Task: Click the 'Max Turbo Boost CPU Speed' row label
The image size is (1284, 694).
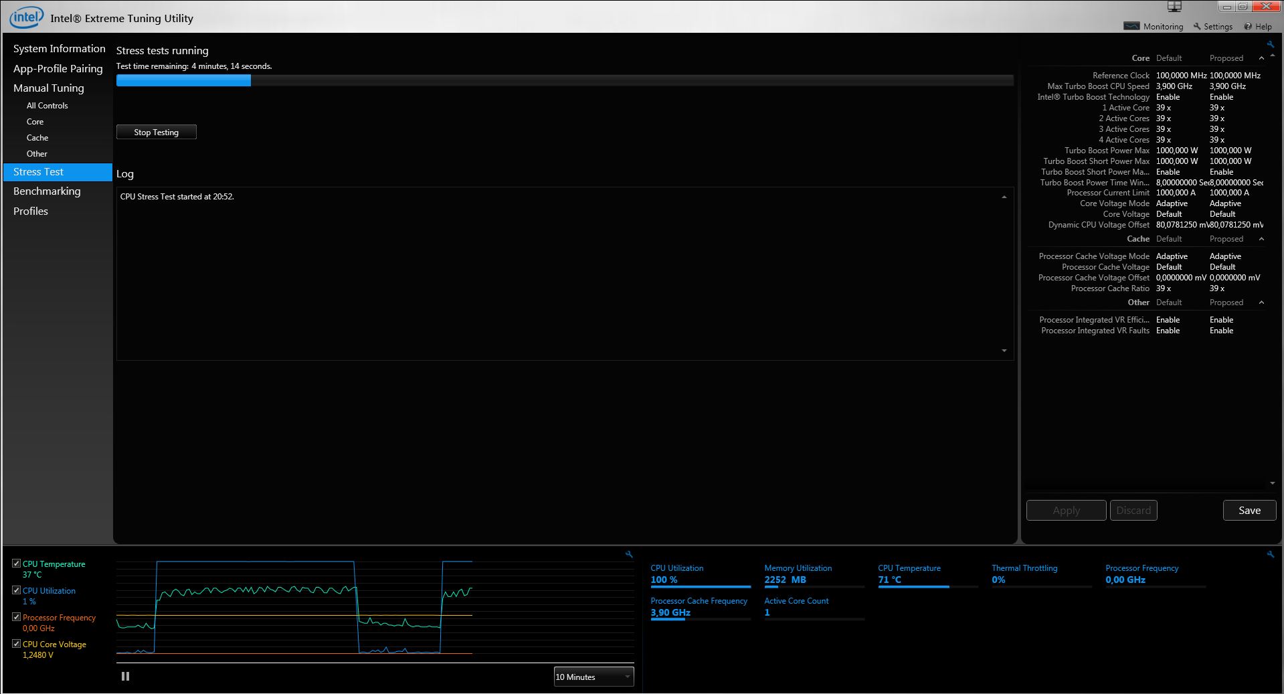Action: (x=1098, y=86)
